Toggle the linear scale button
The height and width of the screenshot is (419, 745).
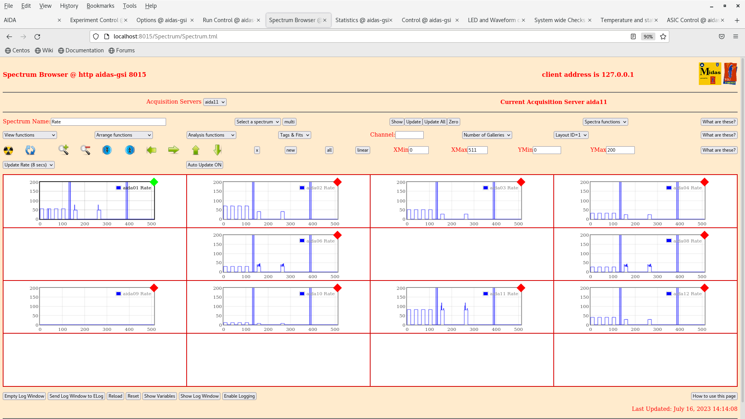pyautogui.click(x=362, y=150)
